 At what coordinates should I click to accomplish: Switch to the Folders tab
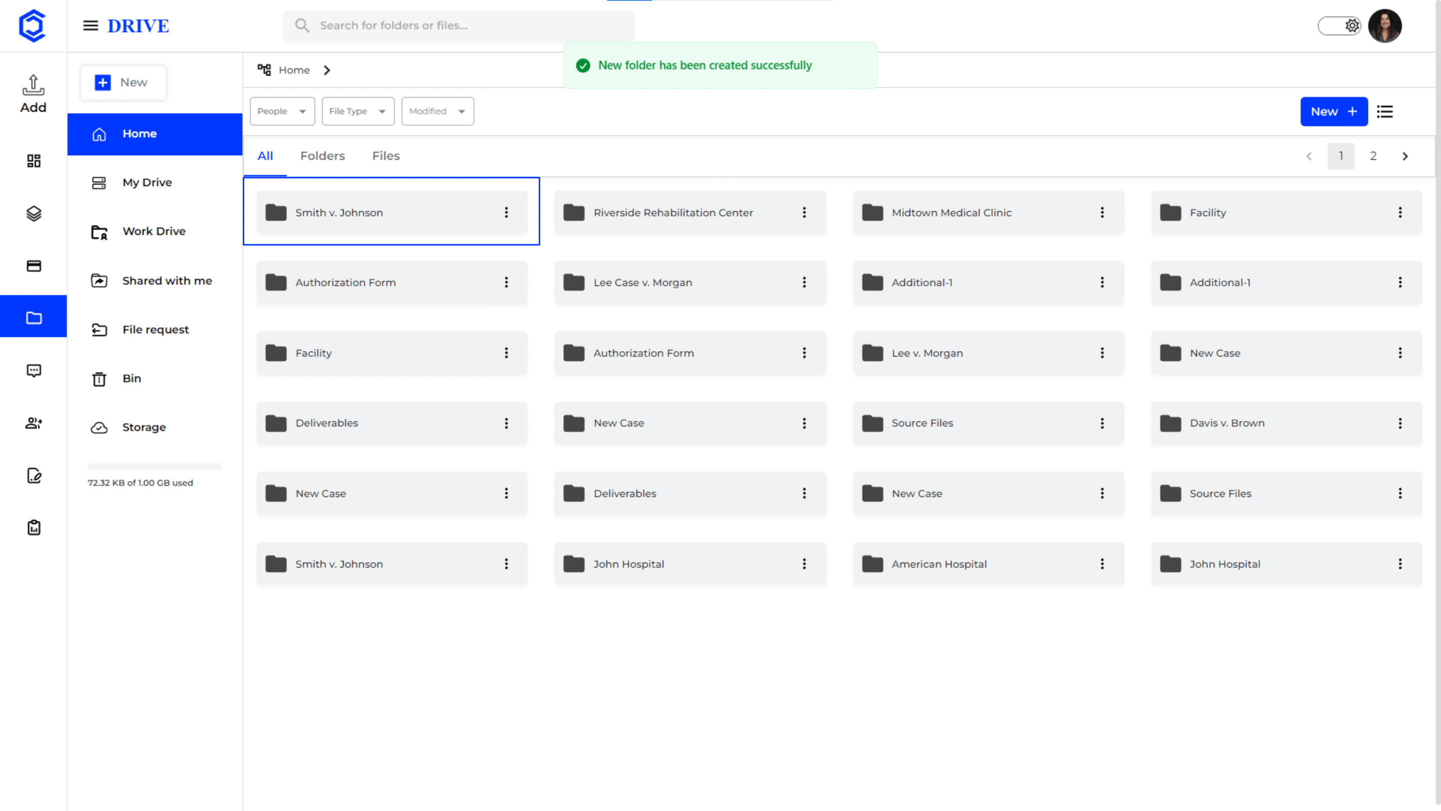pos(322,156)
